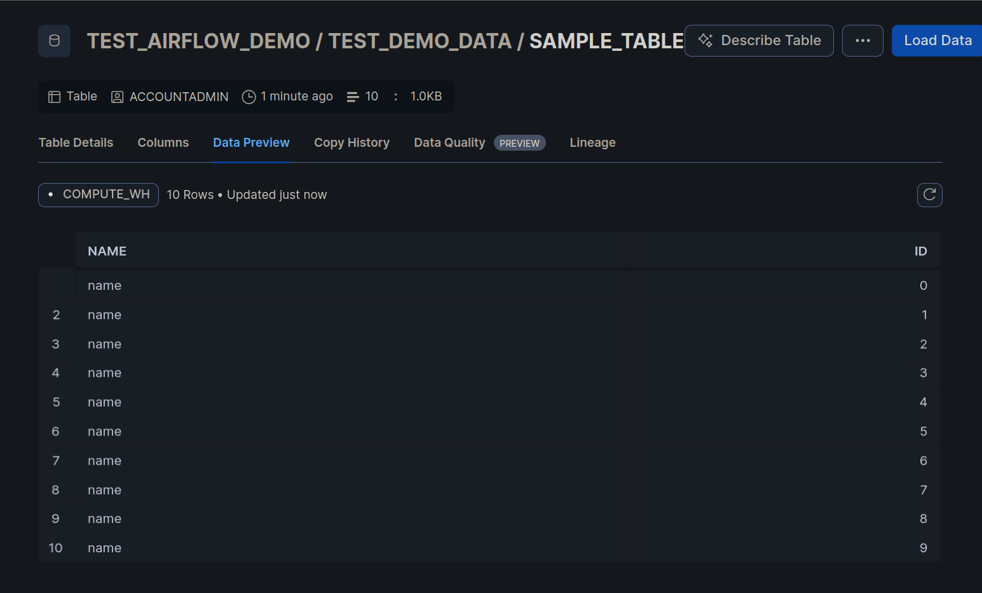Switch to the Columns tab
This screenshot has width=982, height=593.
tap(163, 143)
